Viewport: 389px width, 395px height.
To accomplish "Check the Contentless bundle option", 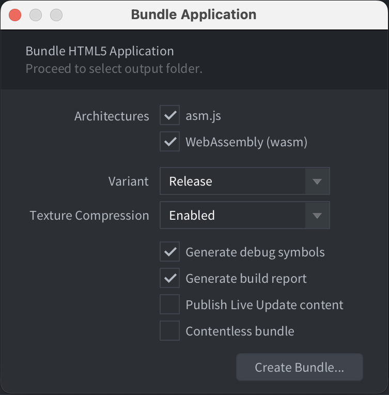I will coord(169,331).
